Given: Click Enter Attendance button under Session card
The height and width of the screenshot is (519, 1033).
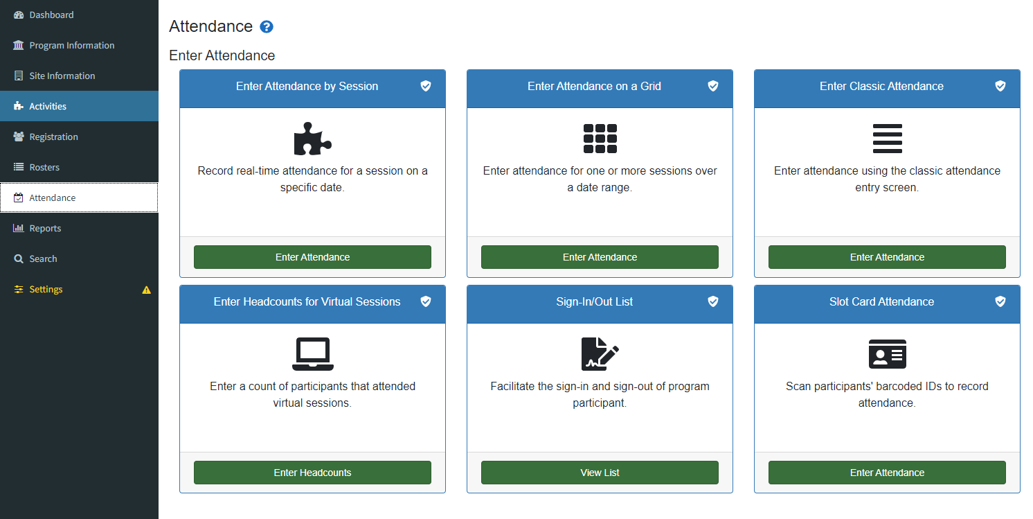Looking at the screenshot, I should 312,257.
